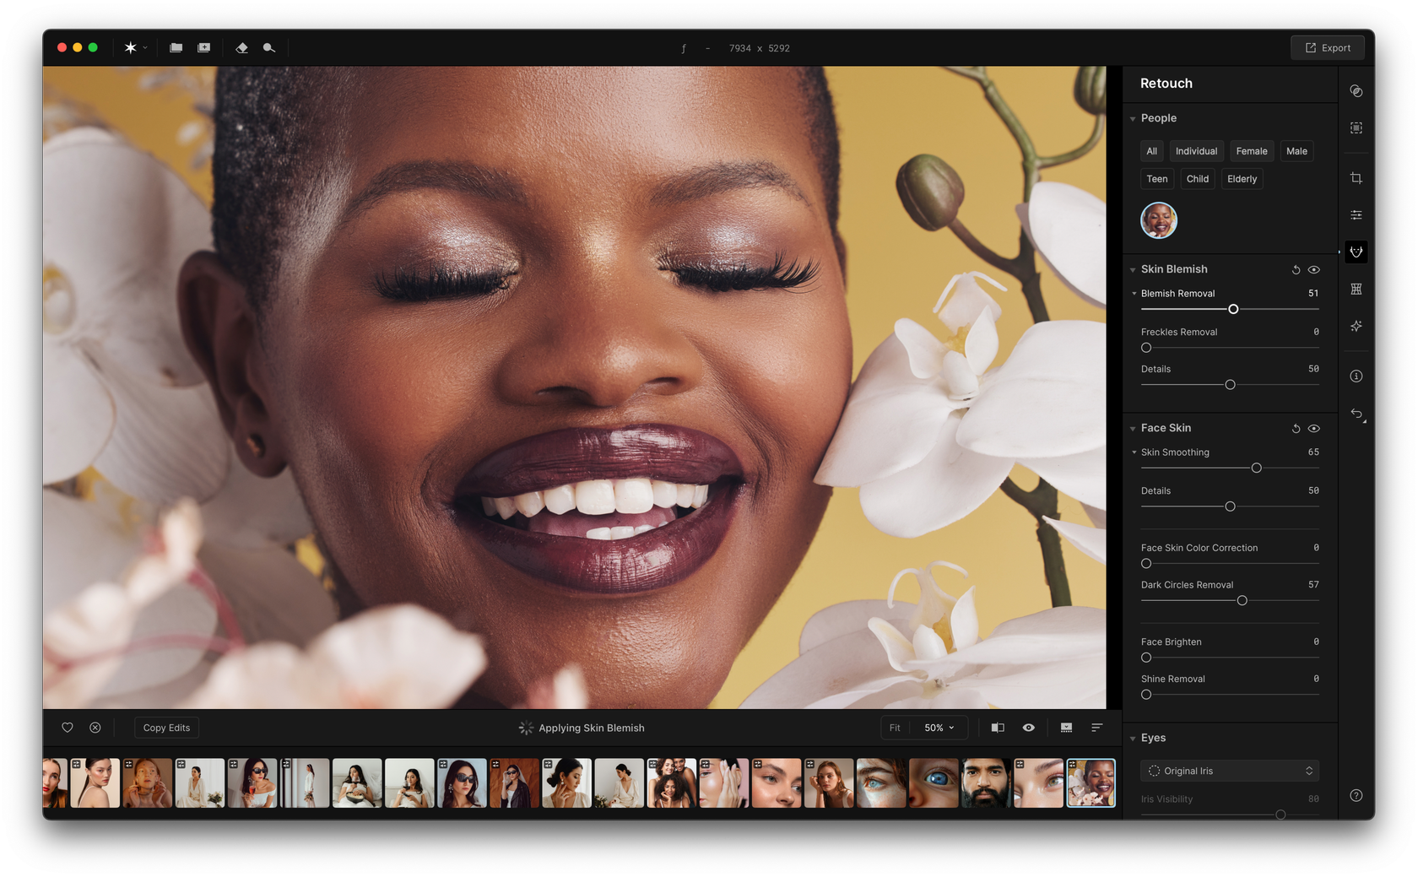Click the Export button
1418x877 pixels.
pyautogui.click(x=1328, y=47)
